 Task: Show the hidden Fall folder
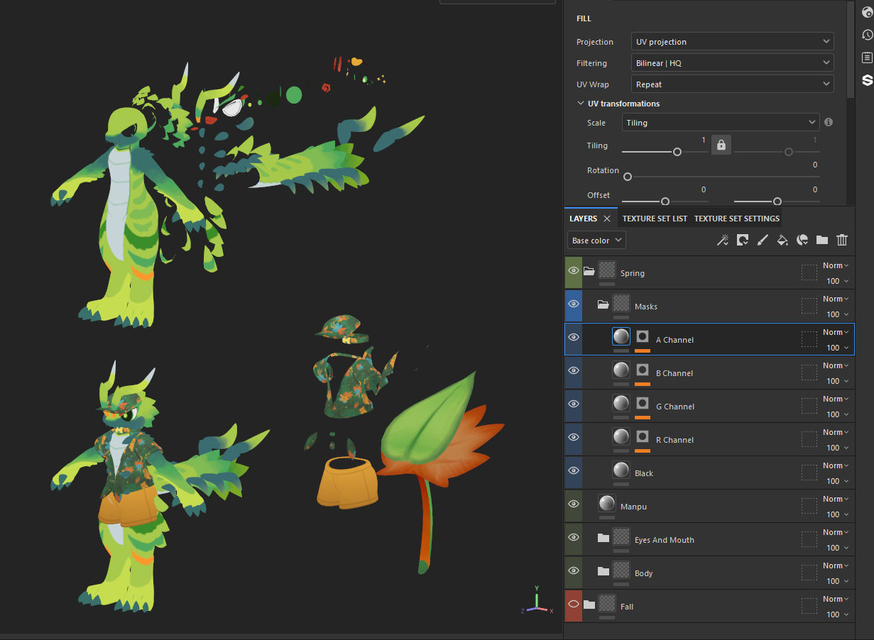point(574,605)
